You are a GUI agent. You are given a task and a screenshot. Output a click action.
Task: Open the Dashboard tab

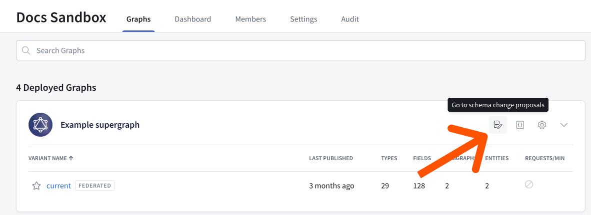coord(192,19)
